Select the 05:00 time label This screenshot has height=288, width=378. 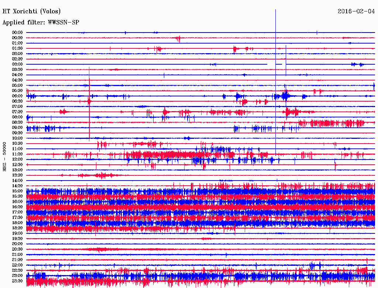click(17, 85)
